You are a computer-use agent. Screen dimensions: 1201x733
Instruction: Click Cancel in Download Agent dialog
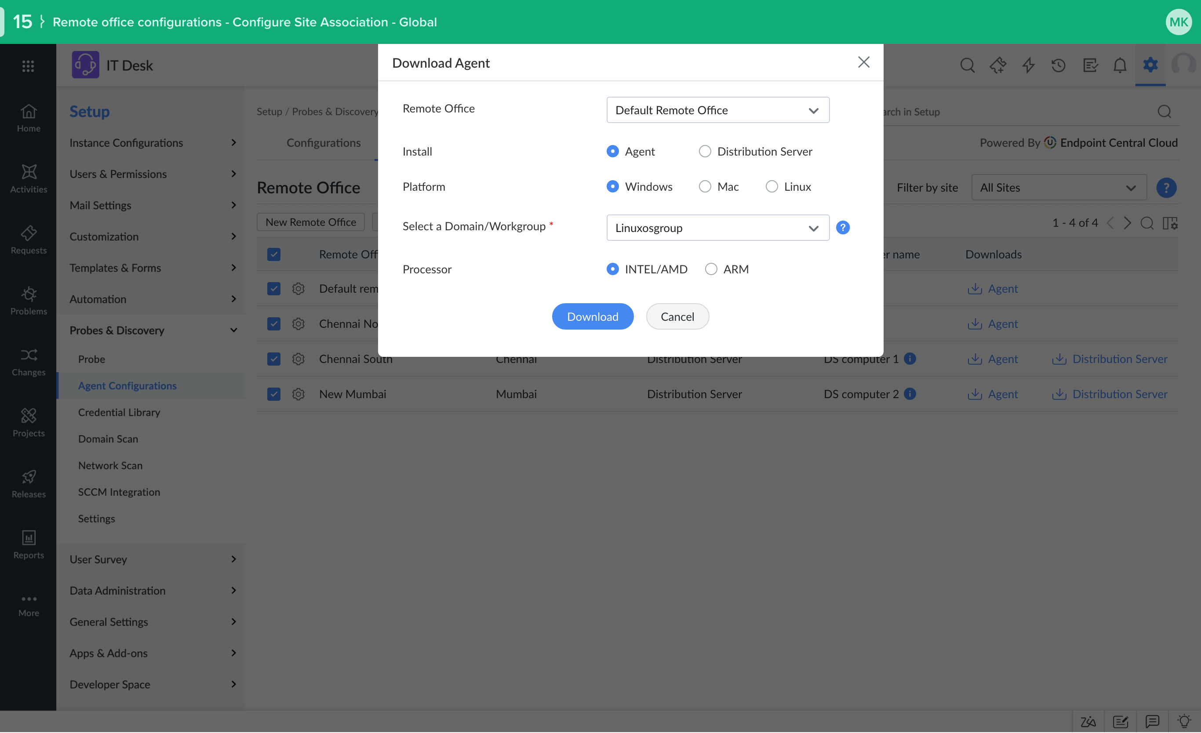click(677, 317)
